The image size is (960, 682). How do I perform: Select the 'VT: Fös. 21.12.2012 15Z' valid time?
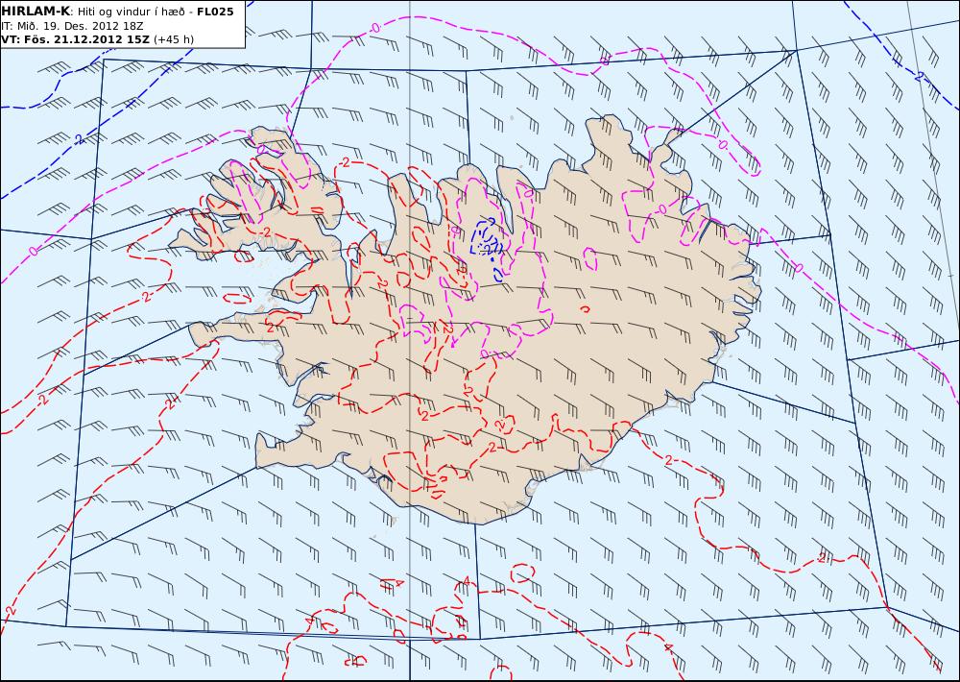pos(75,39)
